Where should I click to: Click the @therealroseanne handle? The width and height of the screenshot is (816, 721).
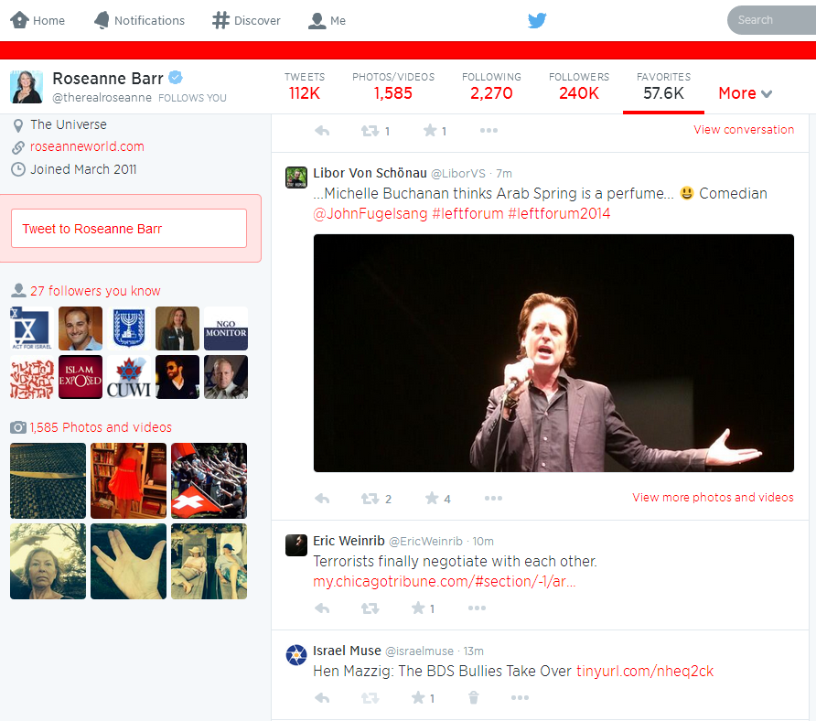click(102, 98)
